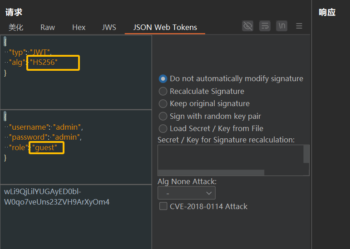Click the "role" key in payload
The width and height of the screenshot is (350, 249).
click(x=18, y=147)
